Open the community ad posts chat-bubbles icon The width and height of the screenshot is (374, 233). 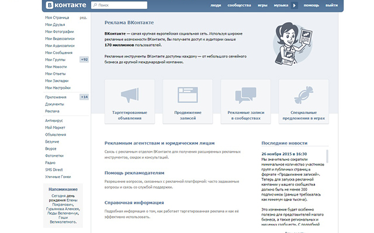point(245,95)
